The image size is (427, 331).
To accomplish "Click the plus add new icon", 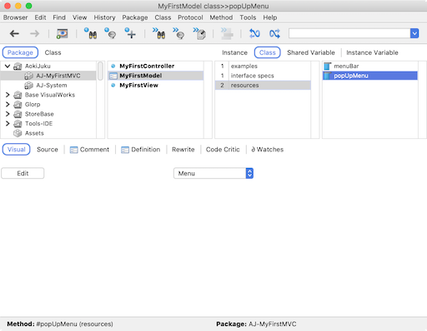I will click(x=130, y=33).
